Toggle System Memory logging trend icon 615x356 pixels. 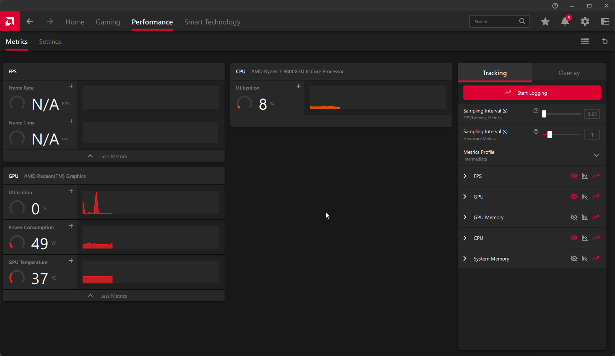pos(596,258)
